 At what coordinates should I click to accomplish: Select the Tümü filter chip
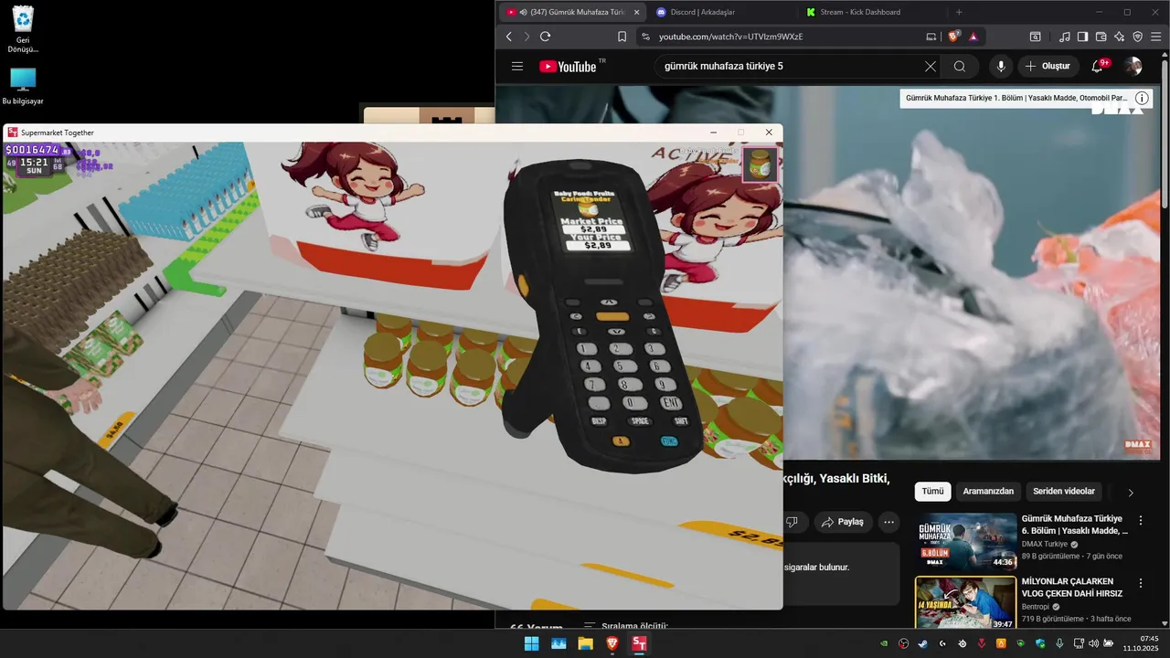tap(932, 492)
